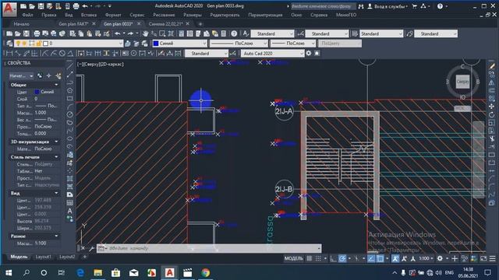
Task: Switch to the Начало tab
Action: point(21,24)
